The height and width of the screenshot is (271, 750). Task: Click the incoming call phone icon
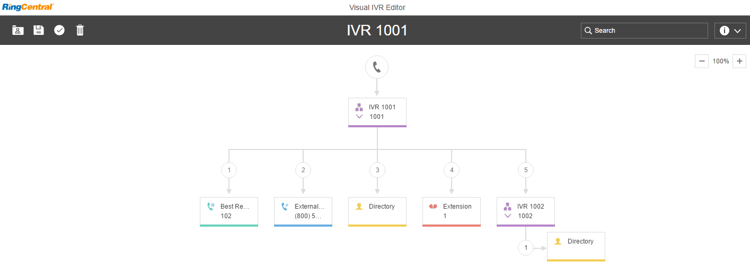tap(377, 67)
